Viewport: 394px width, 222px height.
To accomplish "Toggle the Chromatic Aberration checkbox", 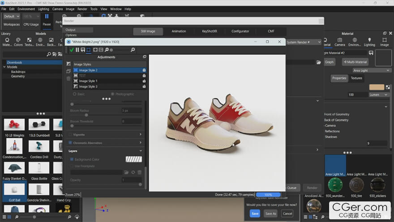I will tap(70, 143).
